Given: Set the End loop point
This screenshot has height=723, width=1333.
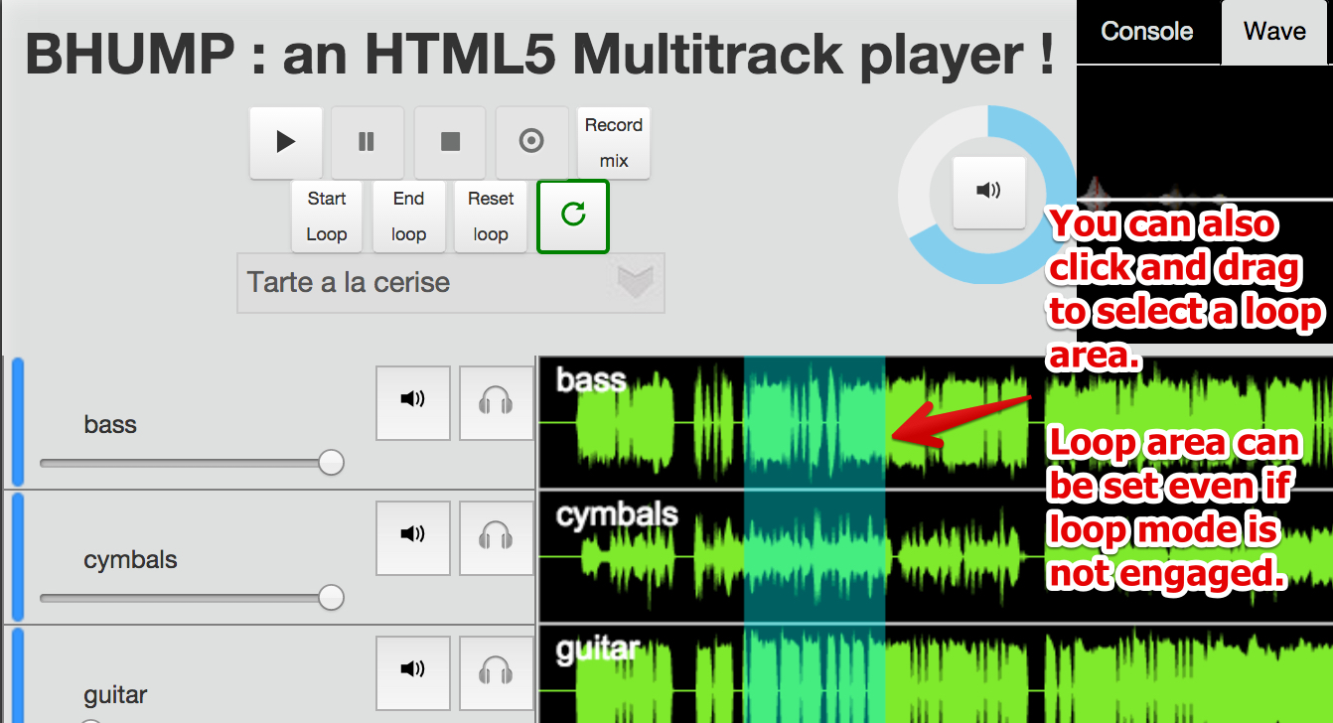Looking at the screenshot, I should pyautogui.click(x=408, y=217).
